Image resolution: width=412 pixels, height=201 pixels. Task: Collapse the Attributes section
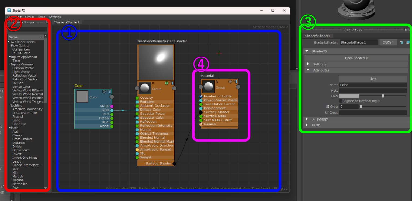(x=308, y=70)
